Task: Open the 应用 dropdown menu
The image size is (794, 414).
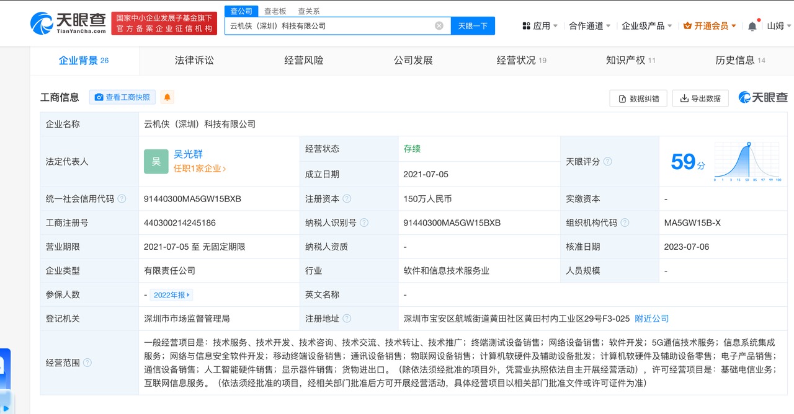Action: pos(540,26)
